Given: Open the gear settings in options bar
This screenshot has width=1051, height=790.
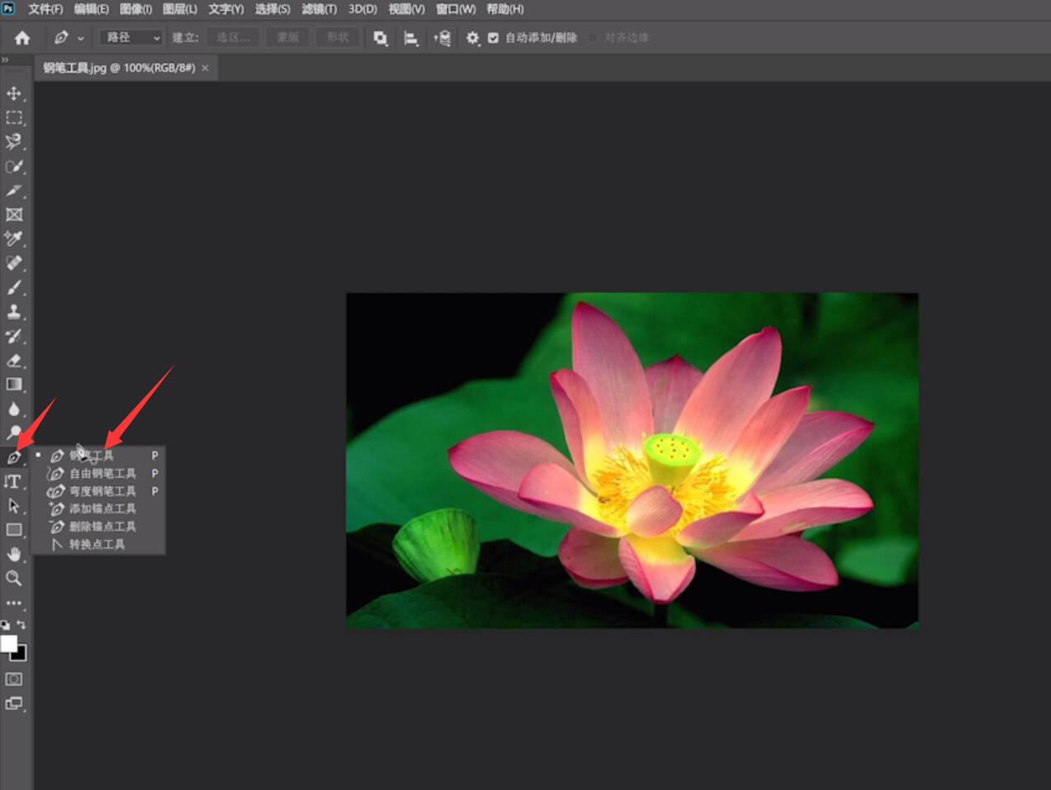Looking at the screenshot, I should coord(472,38).
